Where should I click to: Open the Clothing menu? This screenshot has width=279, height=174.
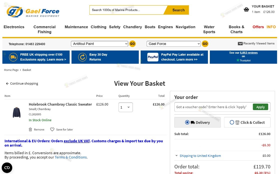(x=98, y=27)
